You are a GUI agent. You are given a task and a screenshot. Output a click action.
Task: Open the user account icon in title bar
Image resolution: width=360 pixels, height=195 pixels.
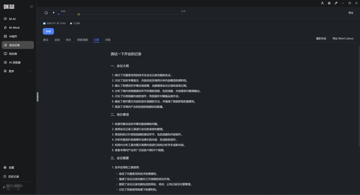coord(322,3)
